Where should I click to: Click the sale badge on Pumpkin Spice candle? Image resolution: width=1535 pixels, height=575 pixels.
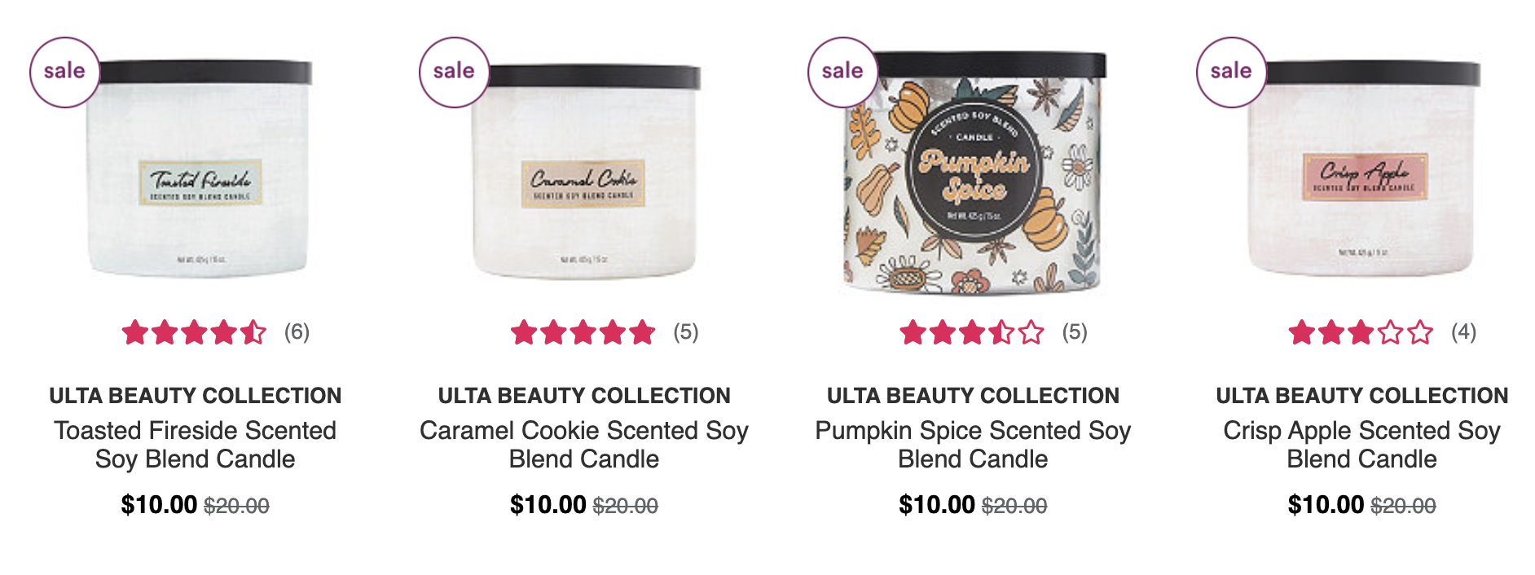(842, 72)
